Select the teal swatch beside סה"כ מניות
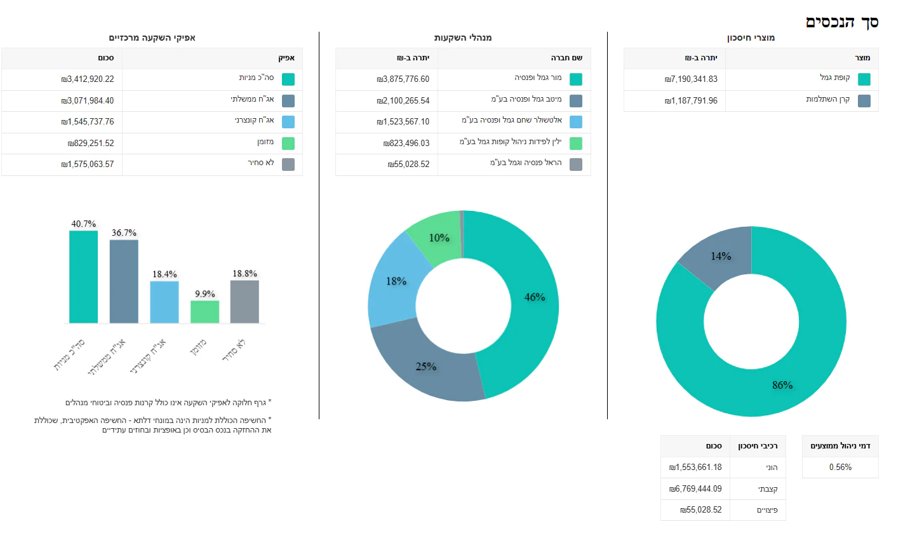The height and width of the screenshot is (538, 903). [288, 79]
